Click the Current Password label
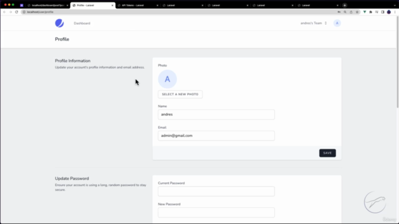This screenshot has width=399, height=224. [171, 183]
